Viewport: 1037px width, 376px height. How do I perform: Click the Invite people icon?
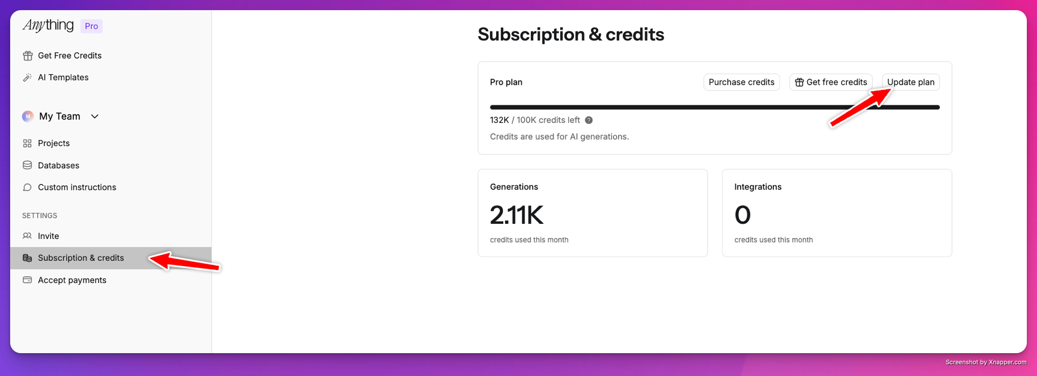[27, 236]
